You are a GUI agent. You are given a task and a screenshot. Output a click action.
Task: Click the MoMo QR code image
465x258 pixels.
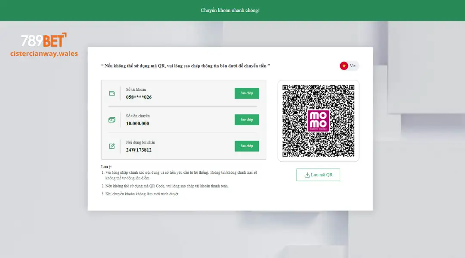pos(318,121)
